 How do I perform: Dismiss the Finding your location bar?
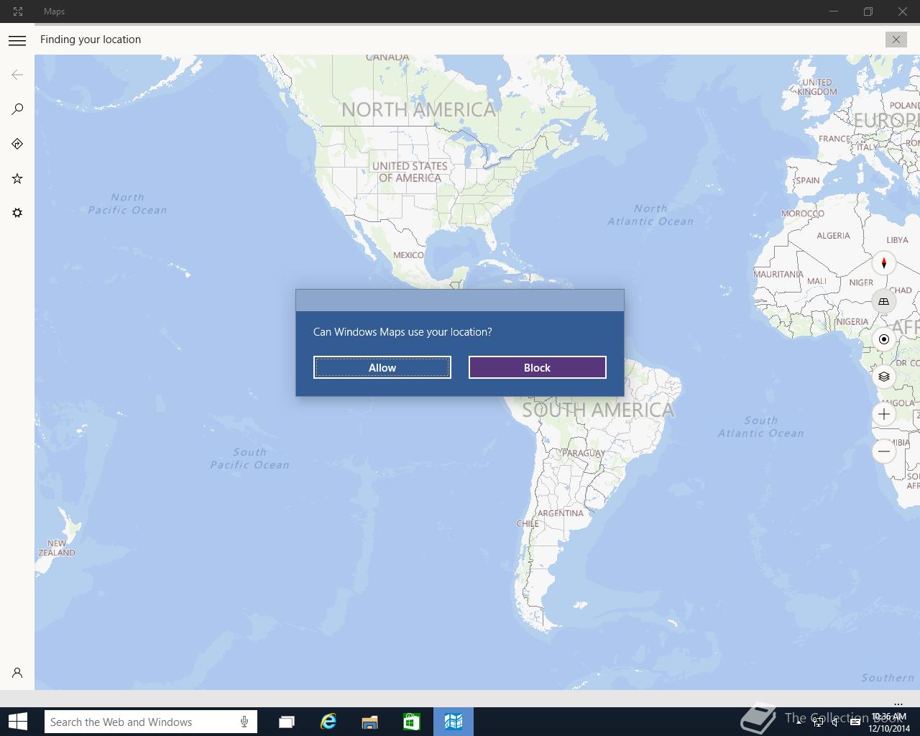pos(896,40)
